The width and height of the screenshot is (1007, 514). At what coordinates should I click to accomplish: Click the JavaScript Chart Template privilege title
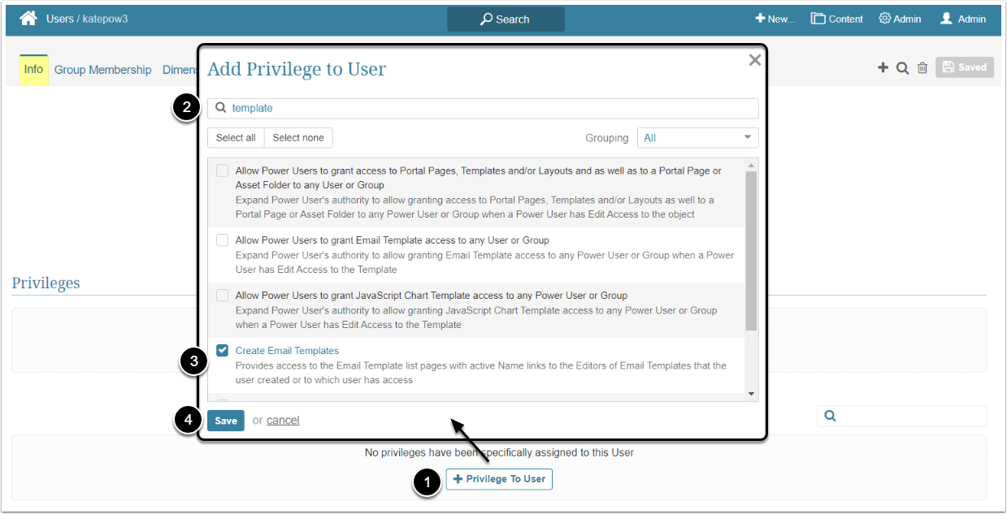[432, 296]
